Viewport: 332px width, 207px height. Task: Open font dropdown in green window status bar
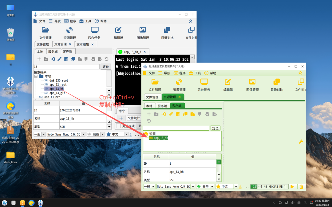click(193, 186)
